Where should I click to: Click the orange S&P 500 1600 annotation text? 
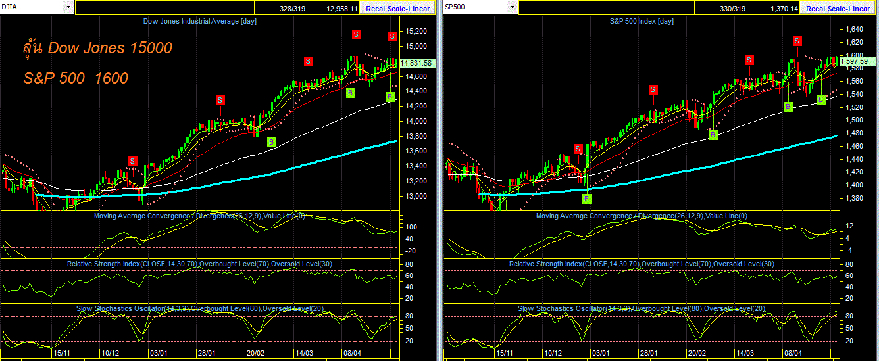pos(76,78)
